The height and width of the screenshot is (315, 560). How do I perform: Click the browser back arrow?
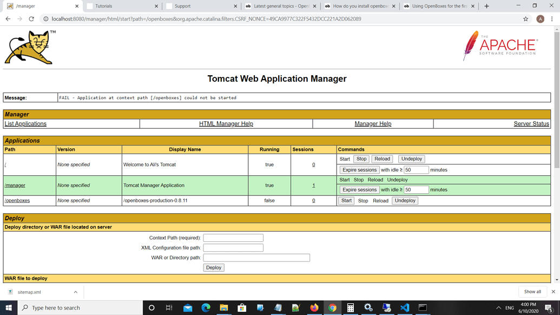point(8,18)
